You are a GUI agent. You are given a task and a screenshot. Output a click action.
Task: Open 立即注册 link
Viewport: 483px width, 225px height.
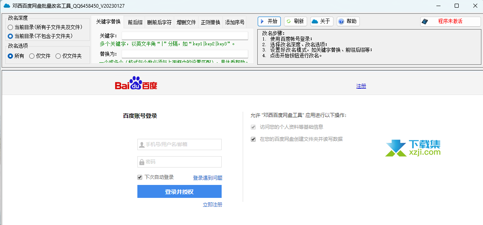click(x=213, y=204)
